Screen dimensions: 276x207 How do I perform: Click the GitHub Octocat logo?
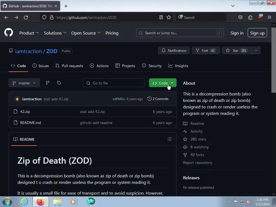pyautogui.click(x=9, y=32)
